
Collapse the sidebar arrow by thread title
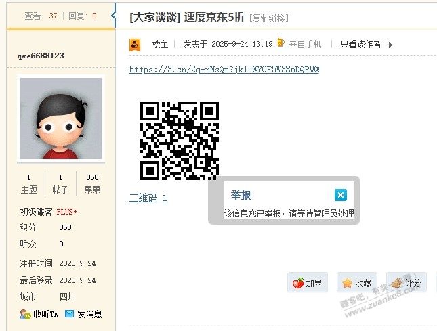tap(113, 15)
